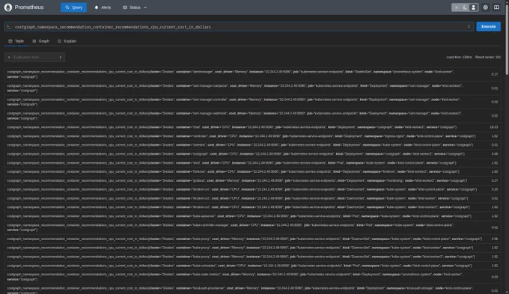Select the grafana container series row
Screen dimensions: 509x294
tap(252, 180)
